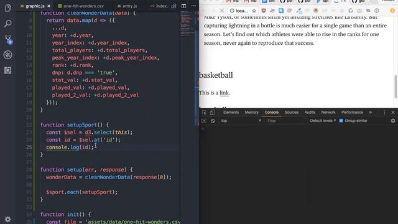Close the DevTools panel
Screen dimensions: 398x224
point(393,112)
